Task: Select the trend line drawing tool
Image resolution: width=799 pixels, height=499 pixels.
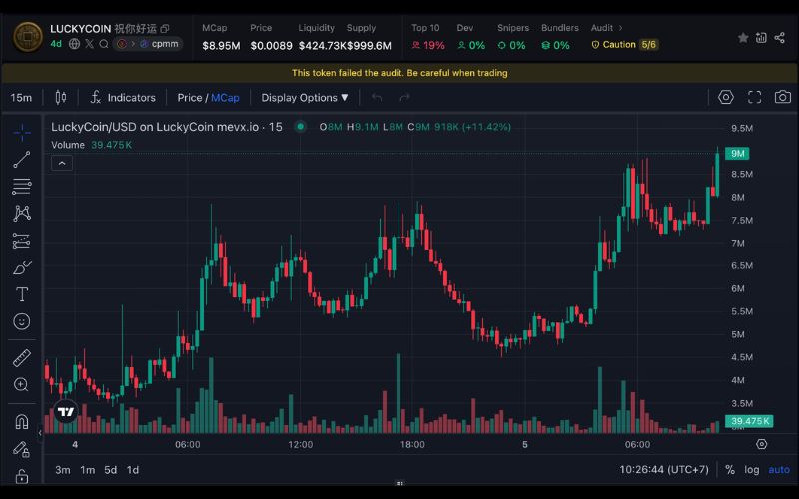Action: tap(22, 160)
